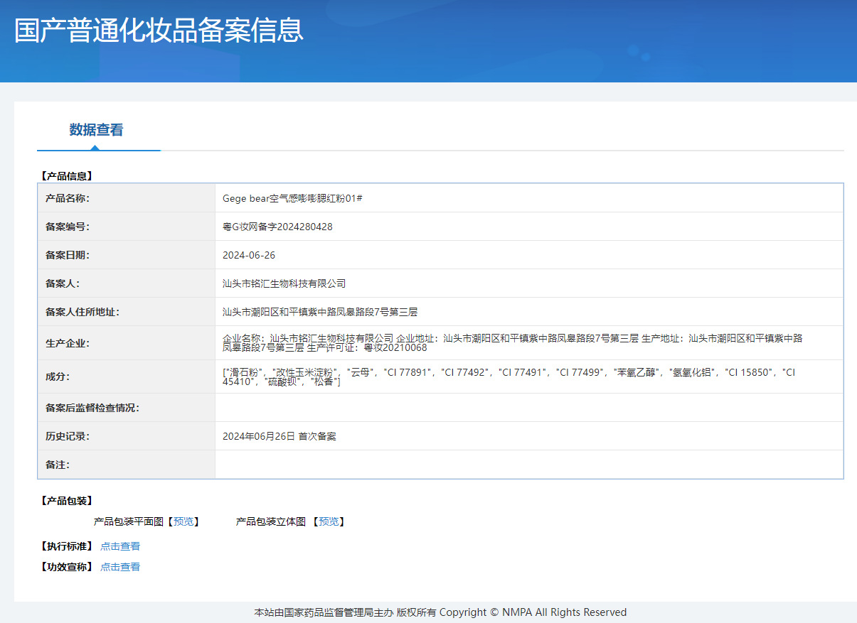Switch to the 数据查看 tab

pyautogui.click(x=96, y=130)
